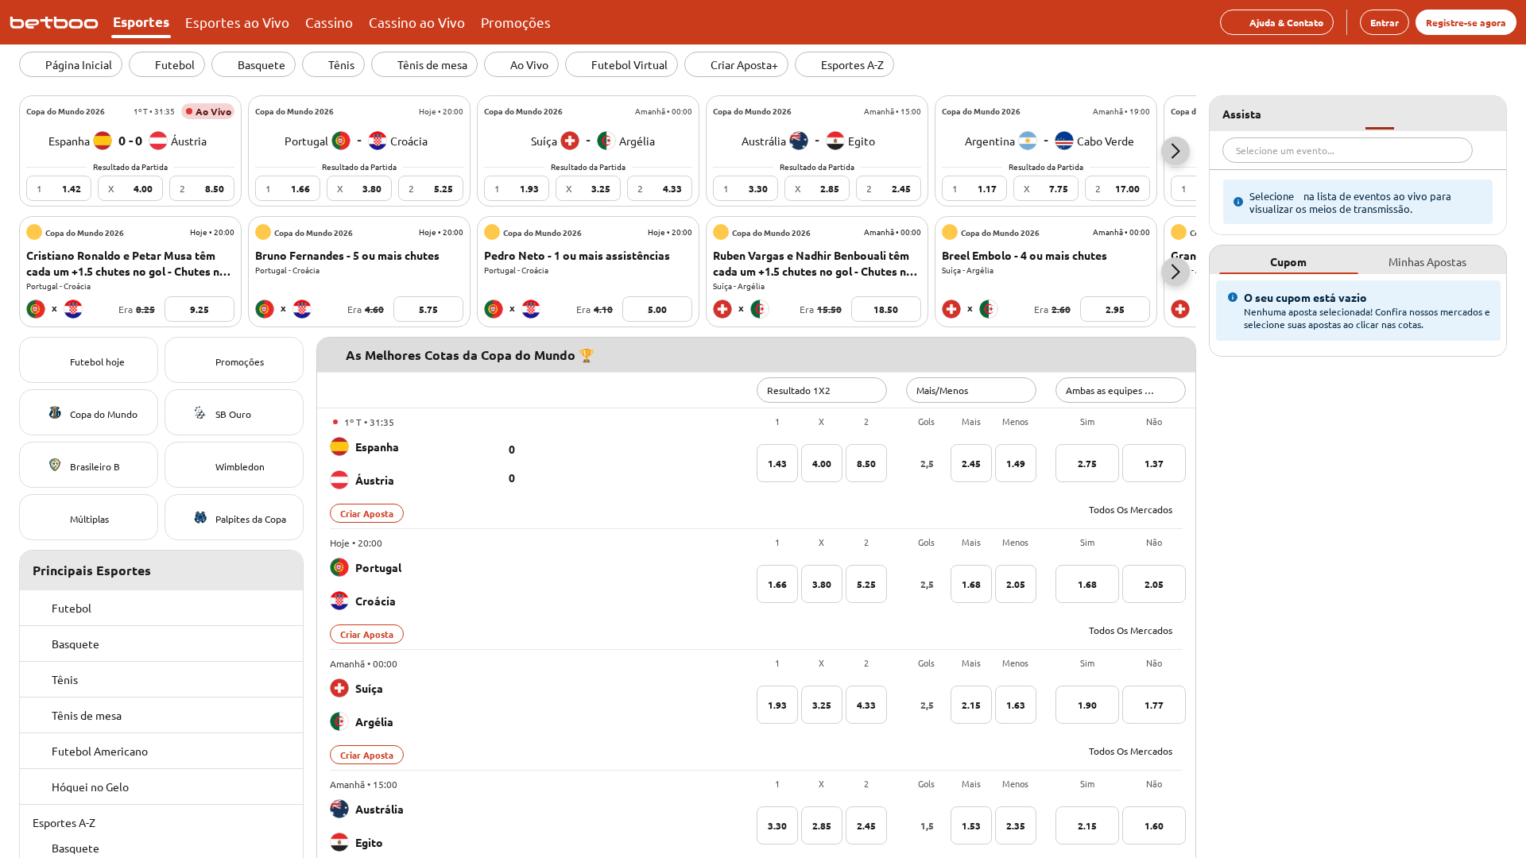Open the Cassino tab
1526x858 pixels.
click(329, 22)
